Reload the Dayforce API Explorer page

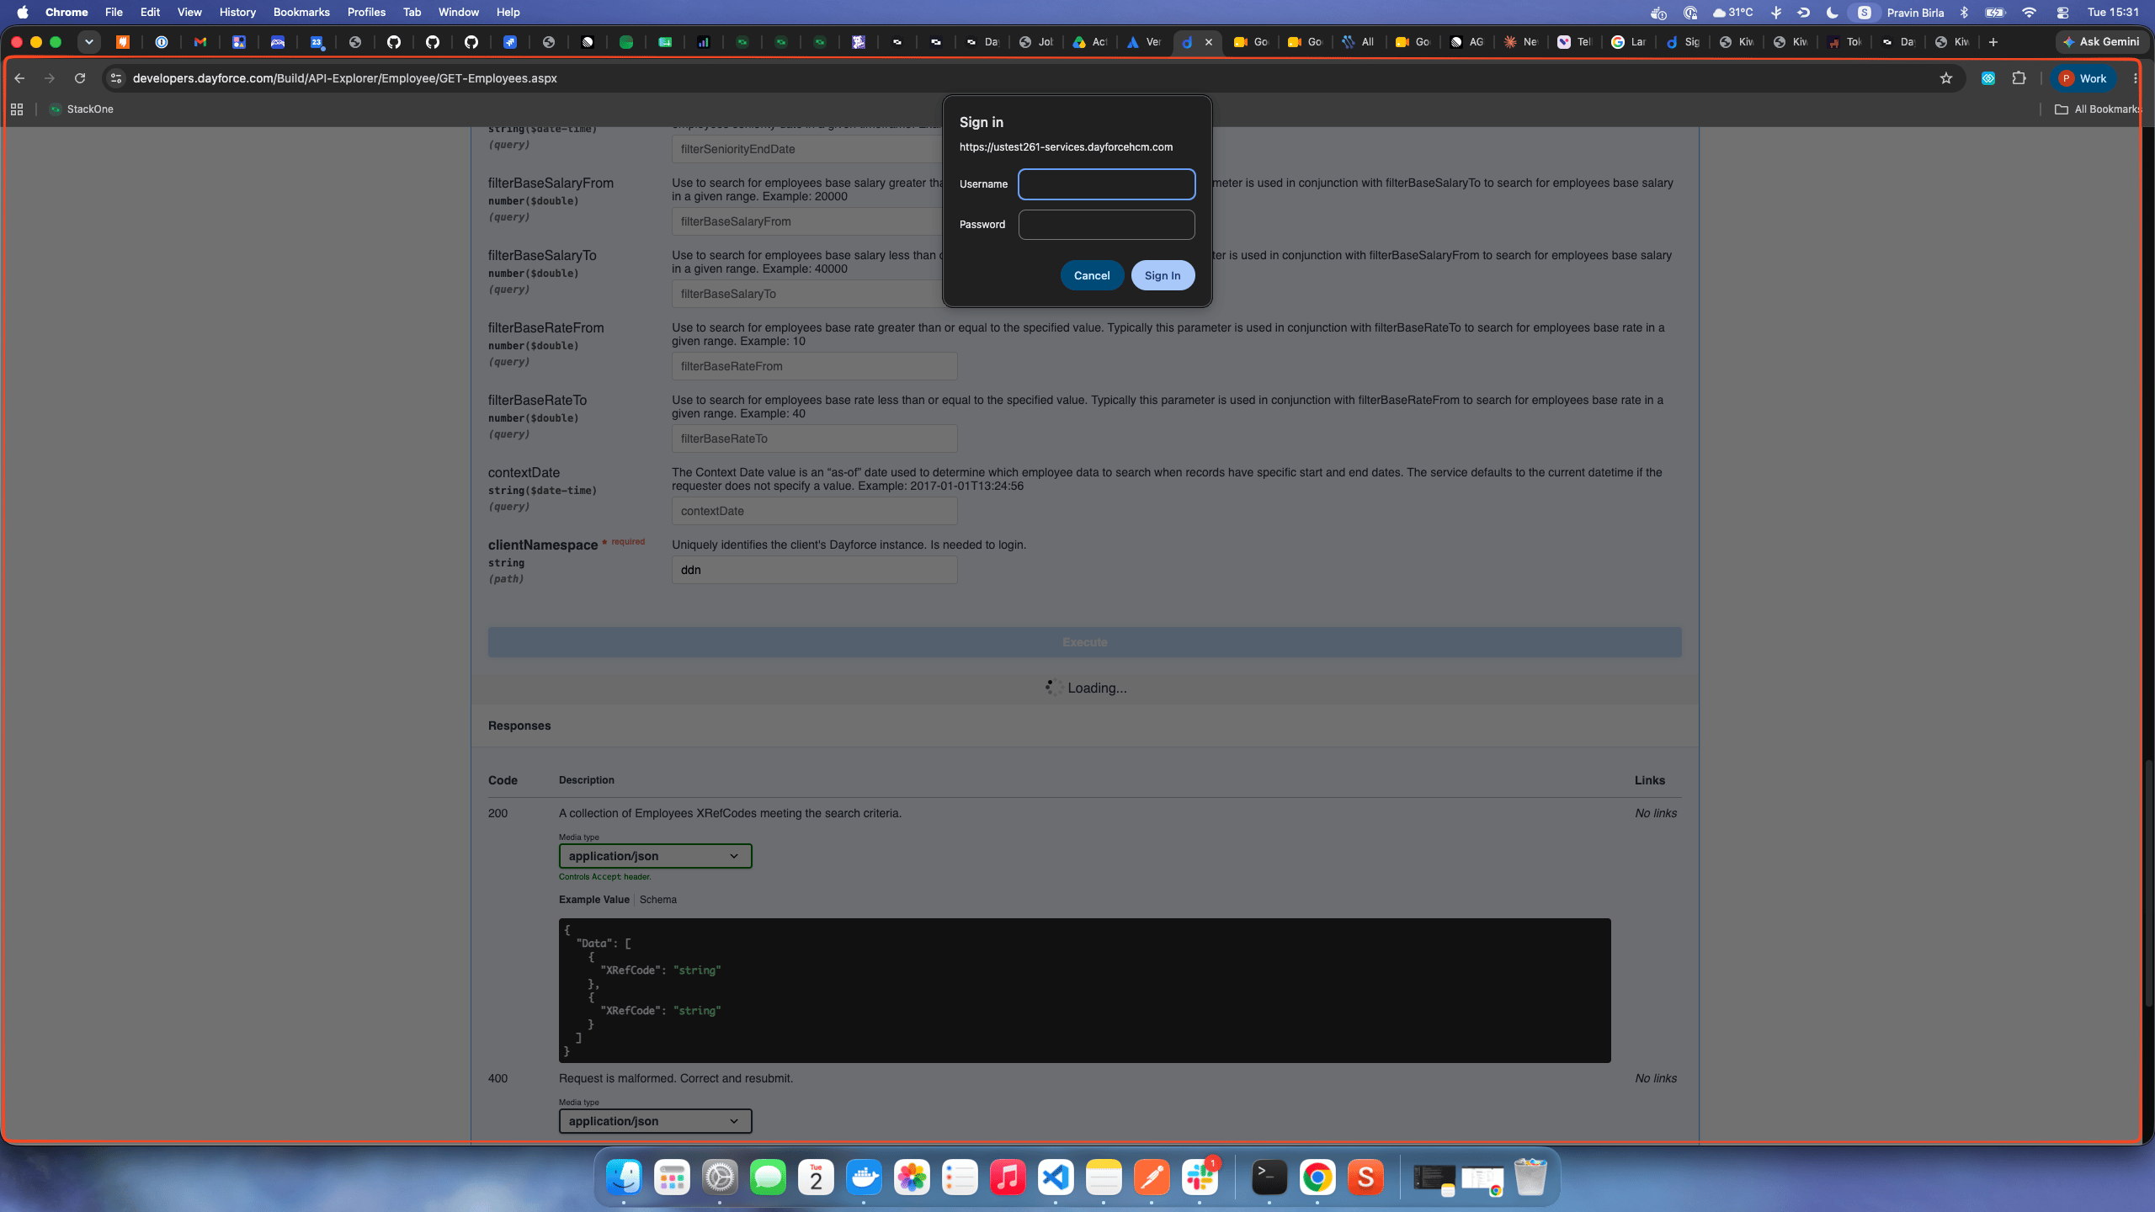coord(80,78)
